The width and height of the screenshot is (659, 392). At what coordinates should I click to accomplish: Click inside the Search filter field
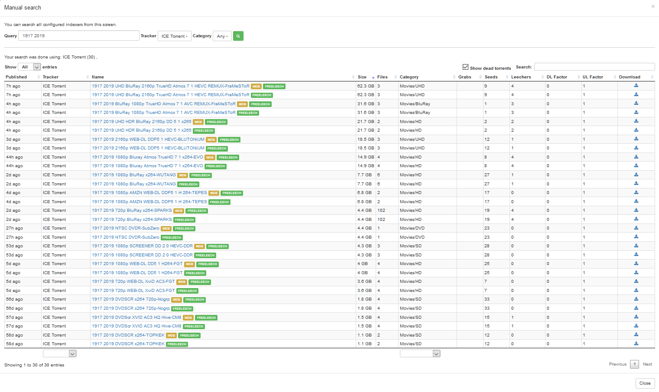coord(594,67)
